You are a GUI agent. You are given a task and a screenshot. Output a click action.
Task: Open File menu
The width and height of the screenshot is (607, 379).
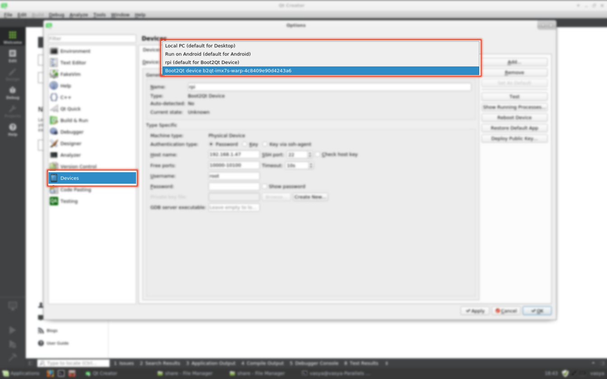8,15
